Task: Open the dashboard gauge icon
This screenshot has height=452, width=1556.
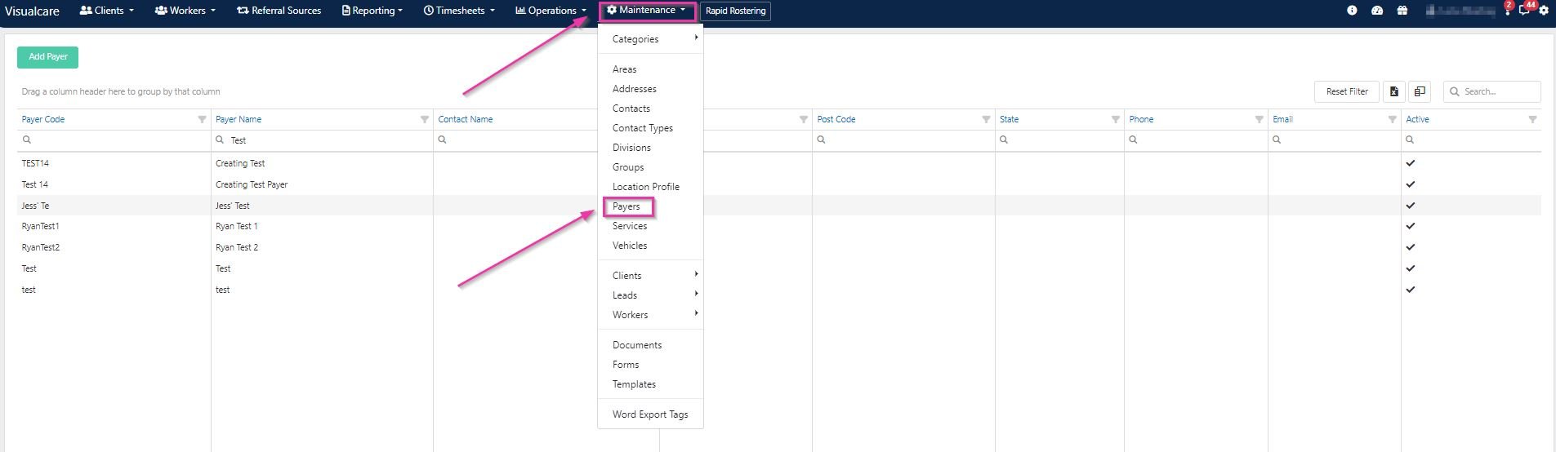Action: tap(1377, 11)
